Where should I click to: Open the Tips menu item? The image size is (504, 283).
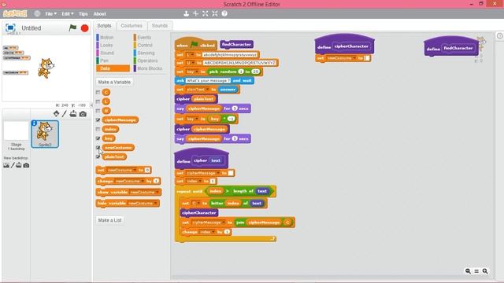83,14
